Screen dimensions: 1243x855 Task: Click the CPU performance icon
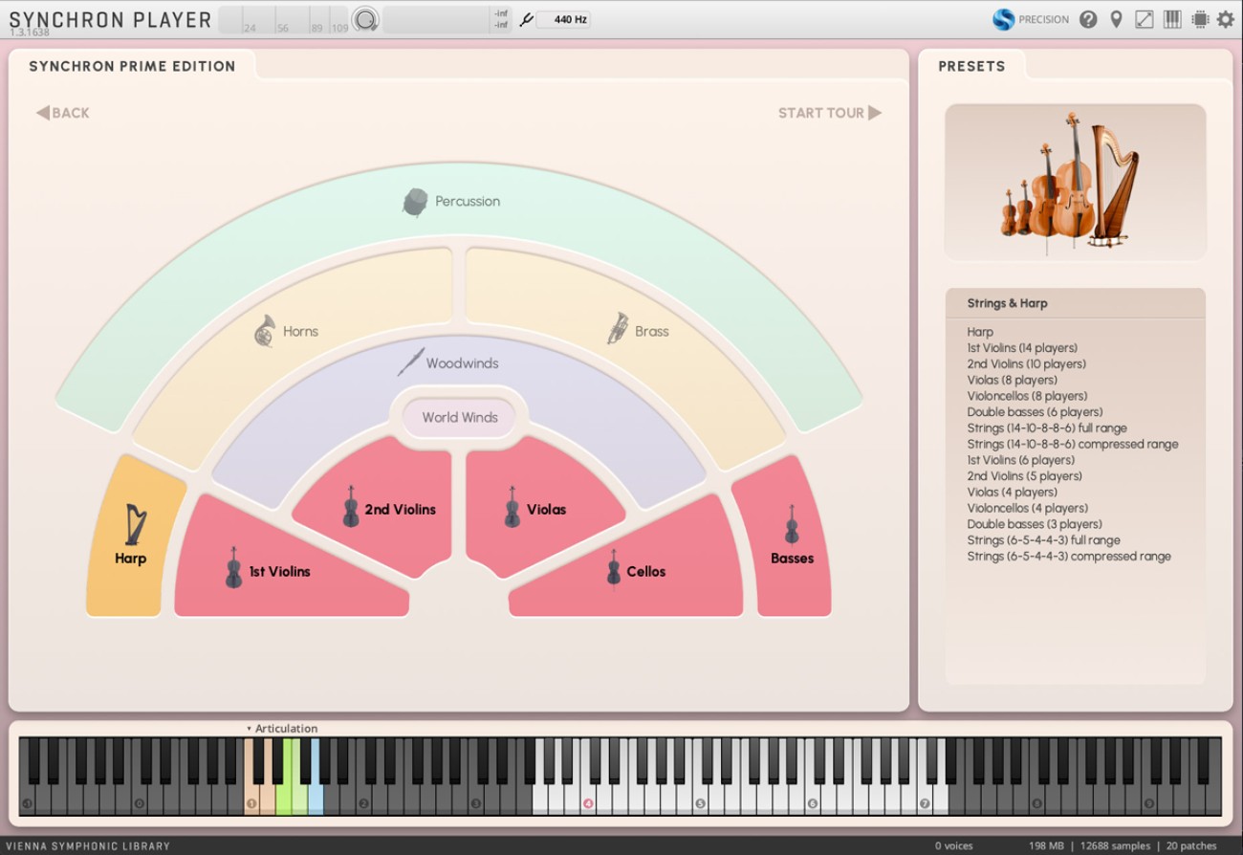(1199, 19)
